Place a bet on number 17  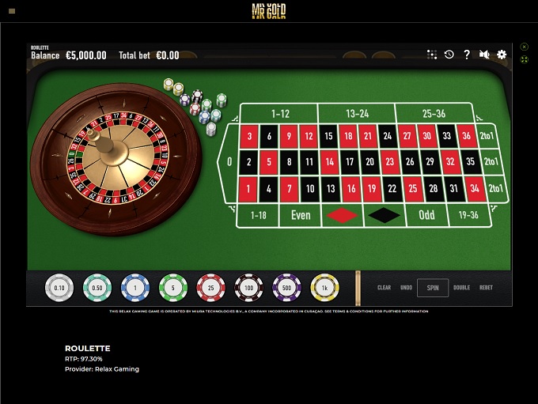coord(350,161)
